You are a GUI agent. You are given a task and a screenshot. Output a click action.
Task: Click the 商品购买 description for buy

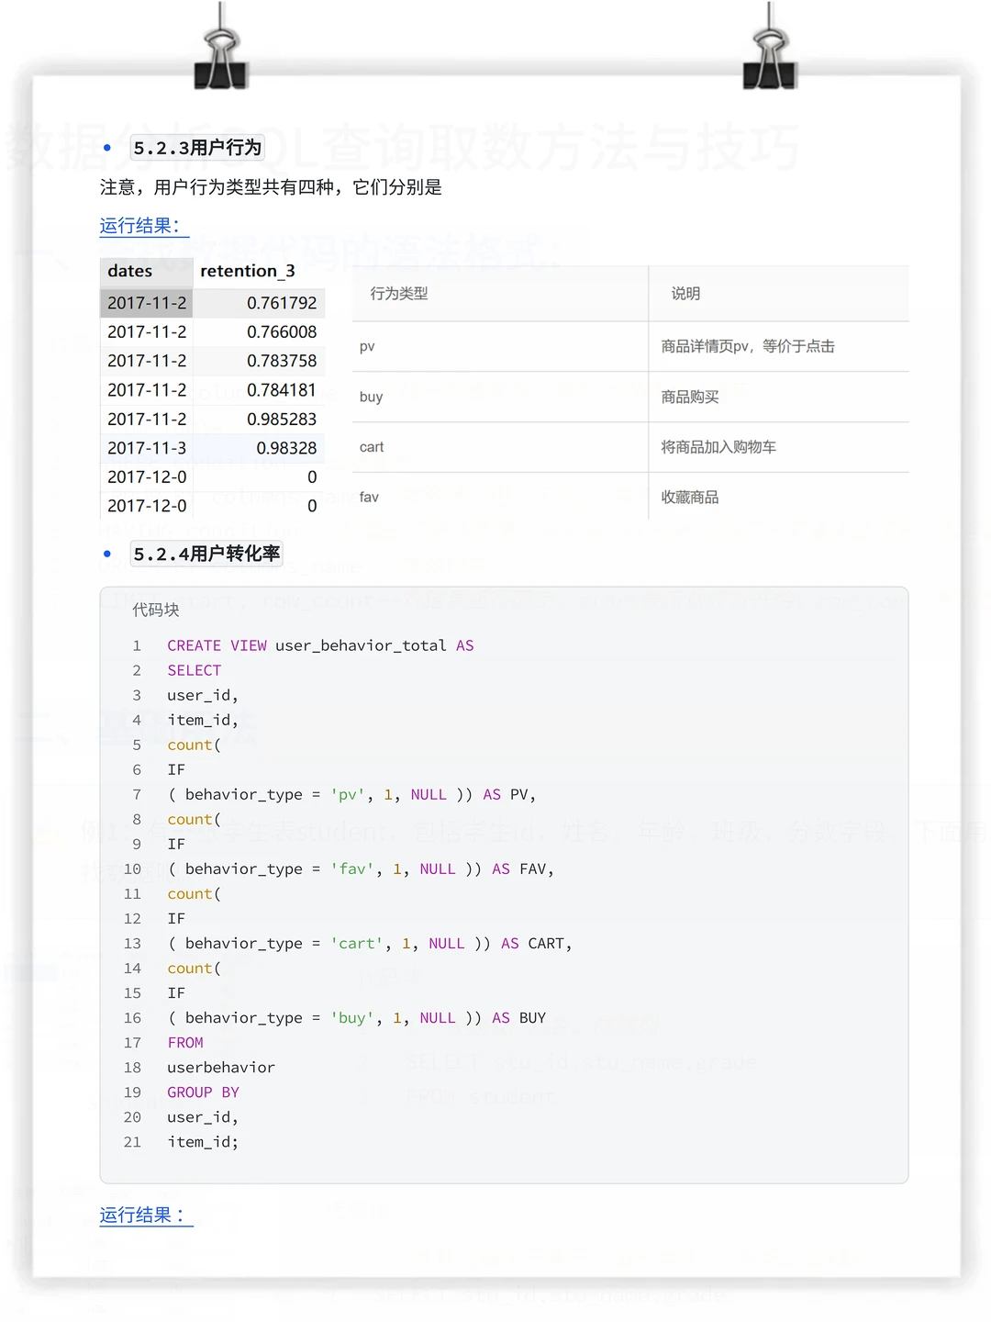(689, 397)
